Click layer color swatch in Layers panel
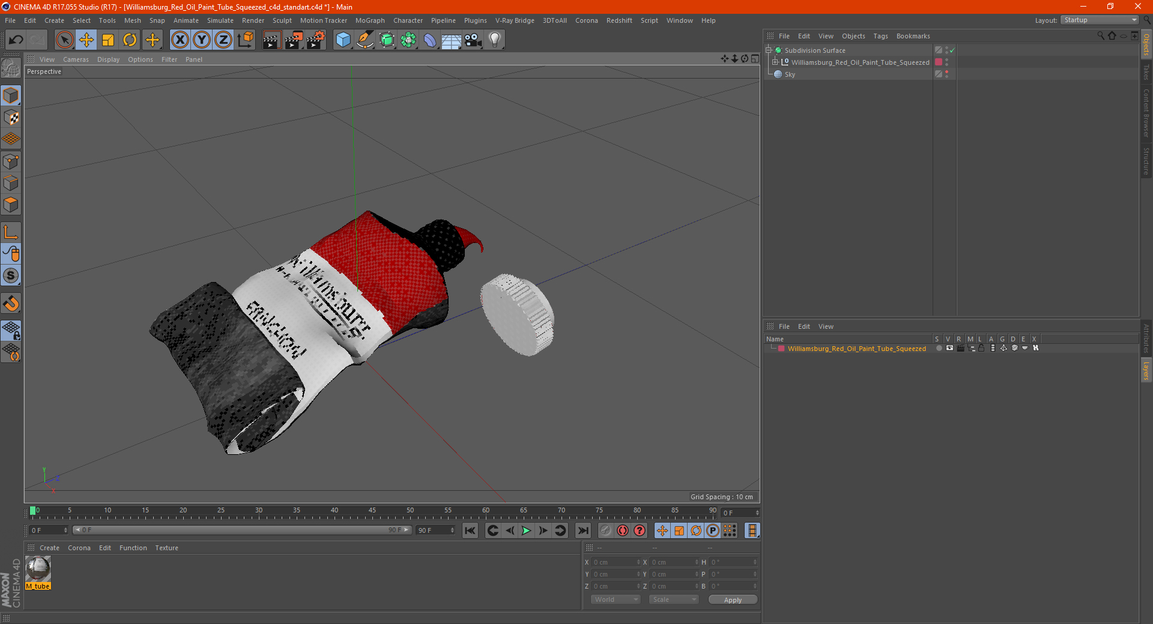The height and width of the screenshot is (624, 1153). (781, 349)
